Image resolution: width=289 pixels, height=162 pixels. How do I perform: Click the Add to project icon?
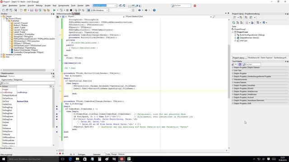click(x=45, y=10)
